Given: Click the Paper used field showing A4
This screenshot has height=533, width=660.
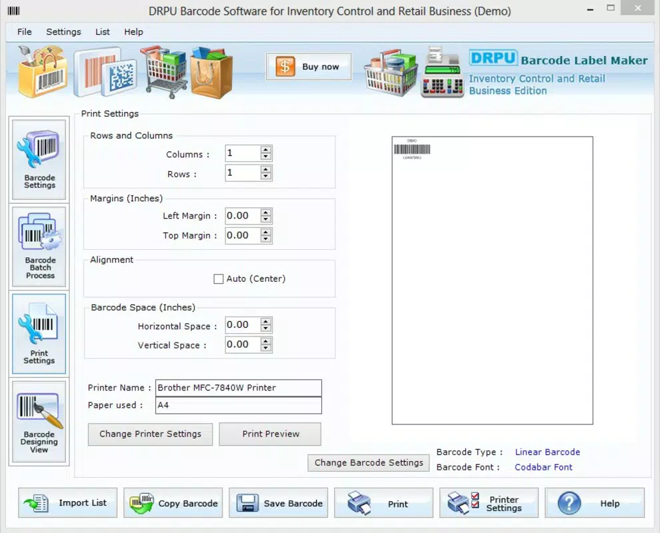Looking at the screenshot, I should [238, 406].
